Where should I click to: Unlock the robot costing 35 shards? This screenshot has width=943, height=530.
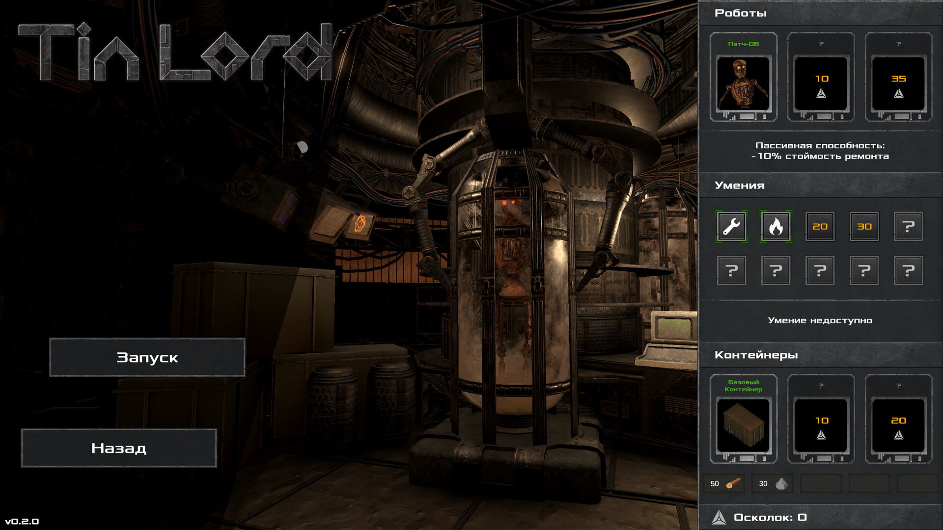898,82
